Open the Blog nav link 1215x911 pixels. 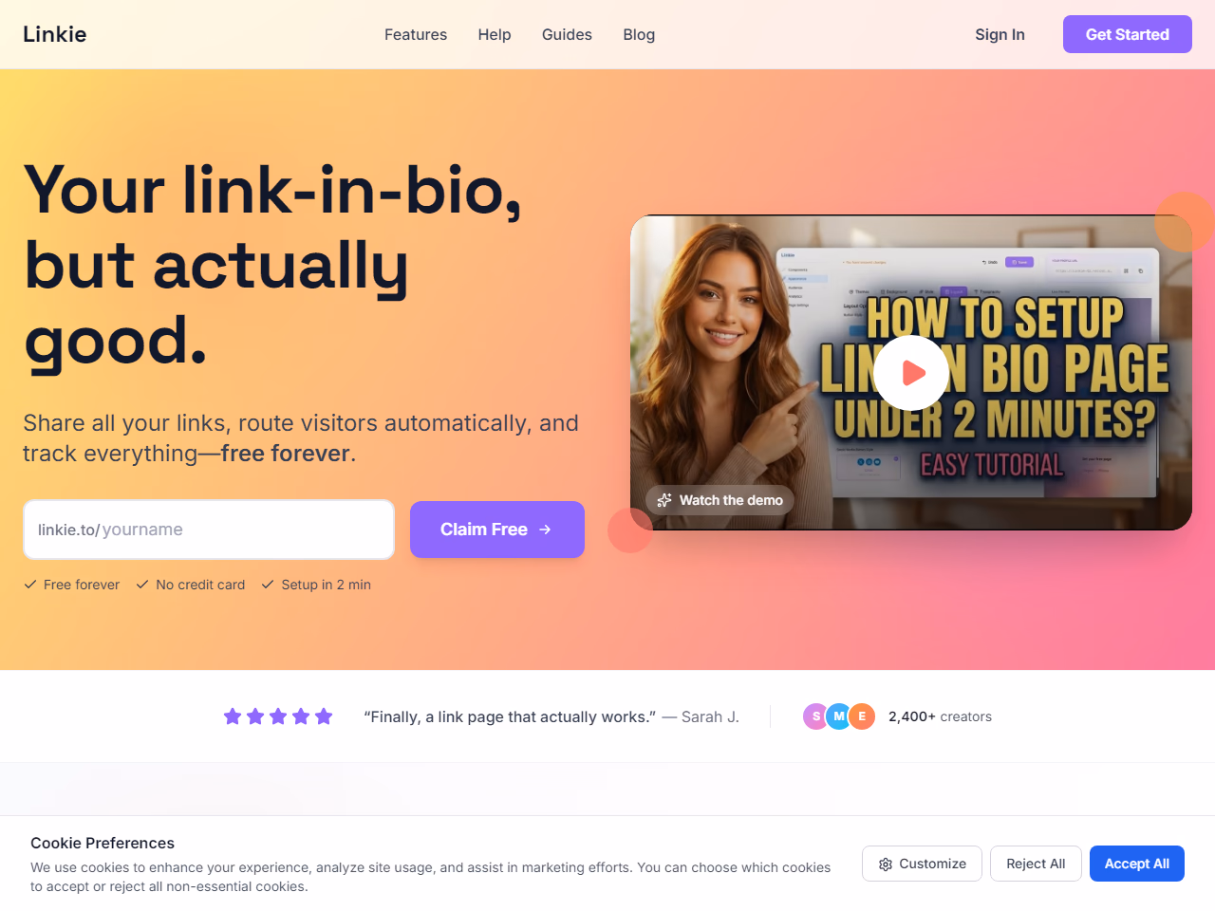[639, 34]
